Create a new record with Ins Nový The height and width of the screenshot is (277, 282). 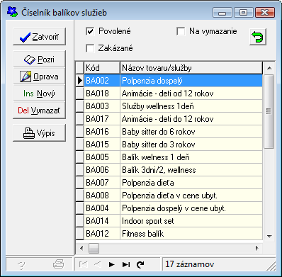39,94
